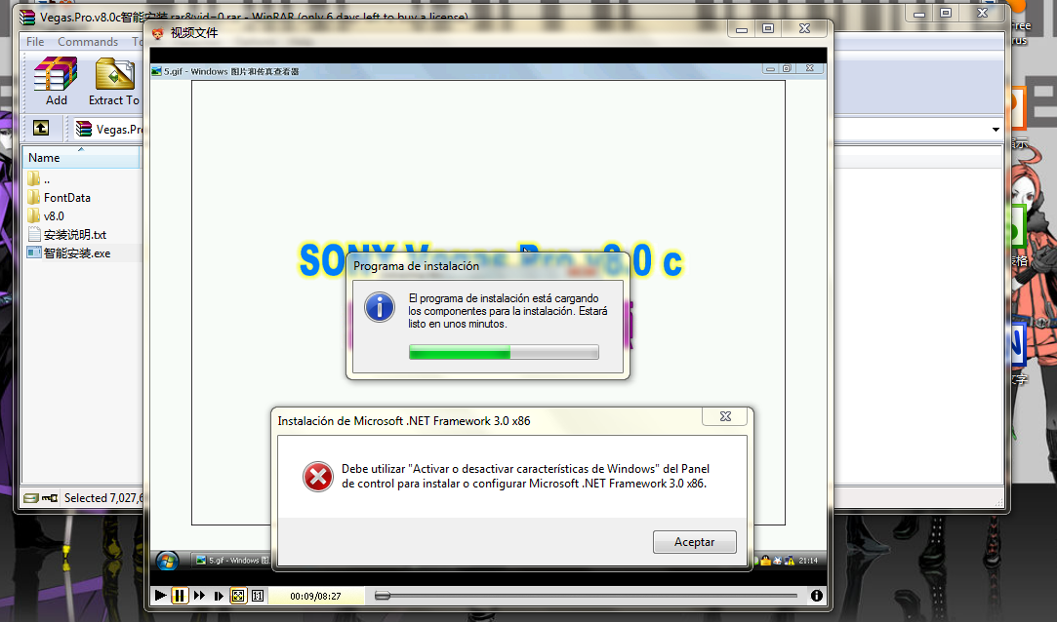Select the 安装说明.txt file
This screenshot has height=622, width=1057.
coord(67,234)
